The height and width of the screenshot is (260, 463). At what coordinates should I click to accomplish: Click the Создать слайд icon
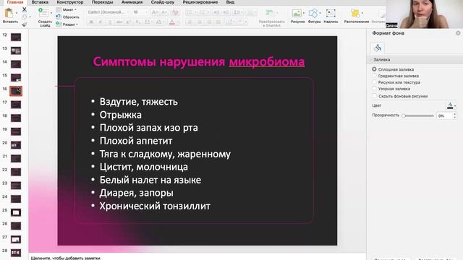[x=43, y=13]
